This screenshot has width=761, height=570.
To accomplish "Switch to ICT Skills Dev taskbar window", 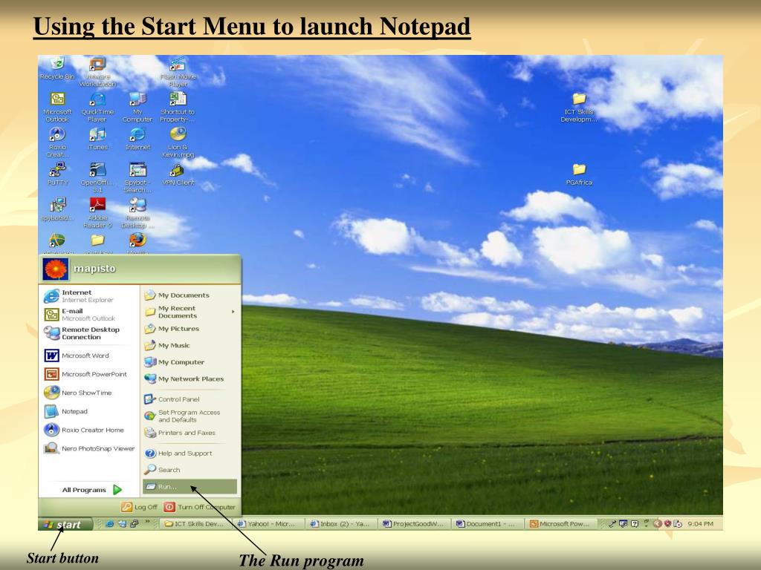I will [x=195, y=524].
